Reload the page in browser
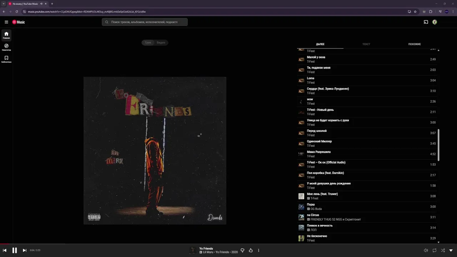Image resolution: width=457 pixels, height=257 pixels. click(16, 11)
